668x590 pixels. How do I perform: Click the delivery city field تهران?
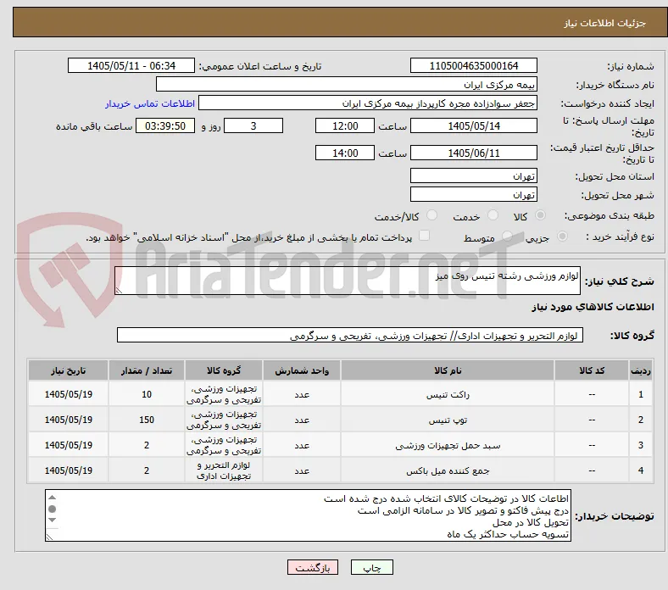tap(473, 194)
